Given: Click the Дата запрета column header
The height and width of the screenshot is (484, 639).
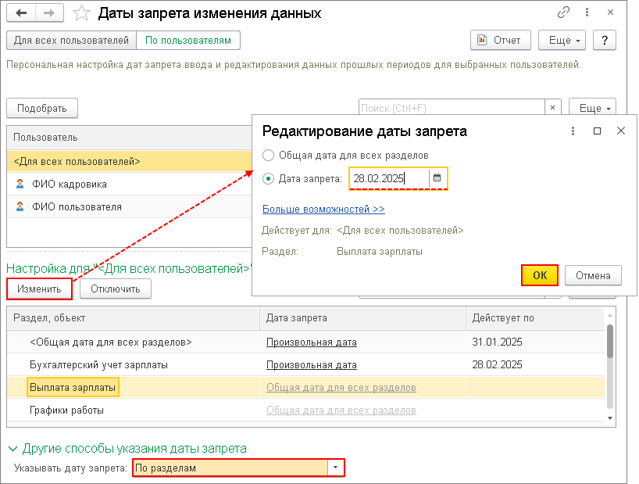Looking at the screenshot, I should point(362,318).
